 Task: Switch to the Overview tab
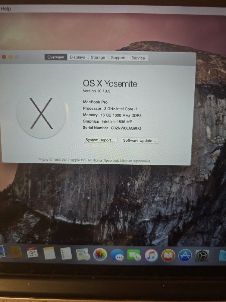pyautogui.click(x=56, y=57)
